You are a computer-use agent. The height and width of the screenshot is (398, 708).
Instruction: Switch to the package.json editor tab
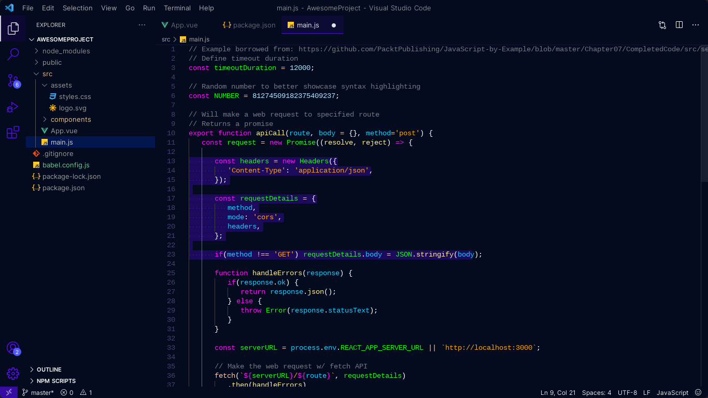(249, 25)
